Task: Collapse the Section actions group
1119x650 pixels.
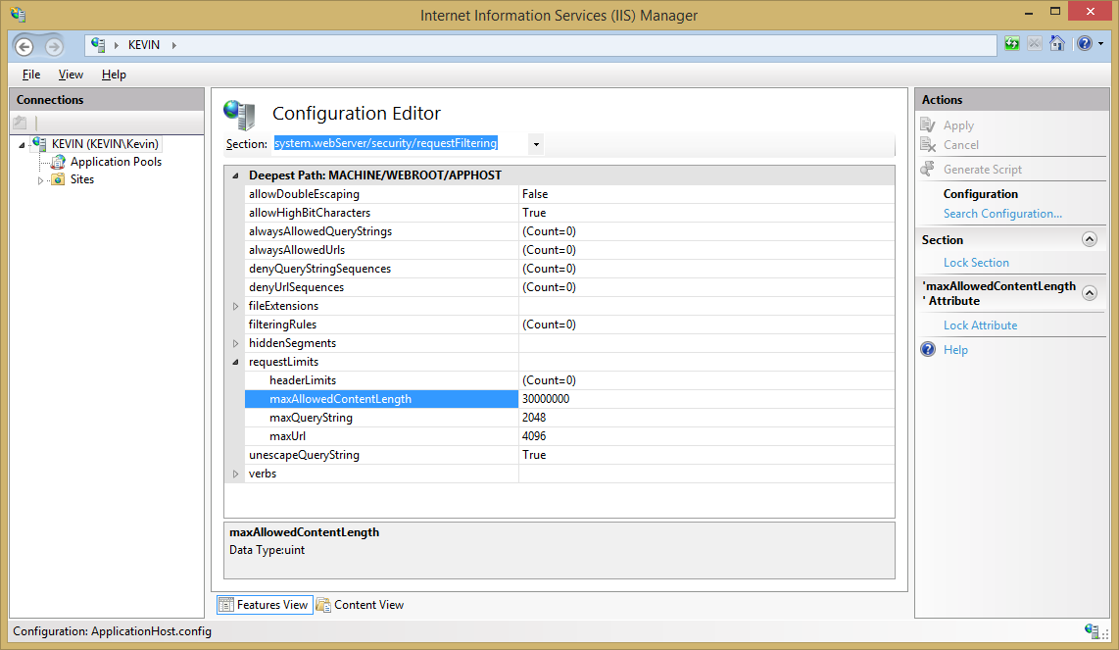Action: tap(1089, 239)
